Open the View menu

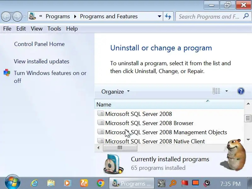(x=37, y=29)
